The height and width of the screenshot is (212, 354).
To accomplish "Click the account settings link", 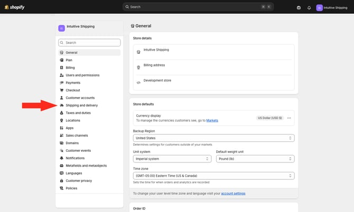I will (233, 194).
